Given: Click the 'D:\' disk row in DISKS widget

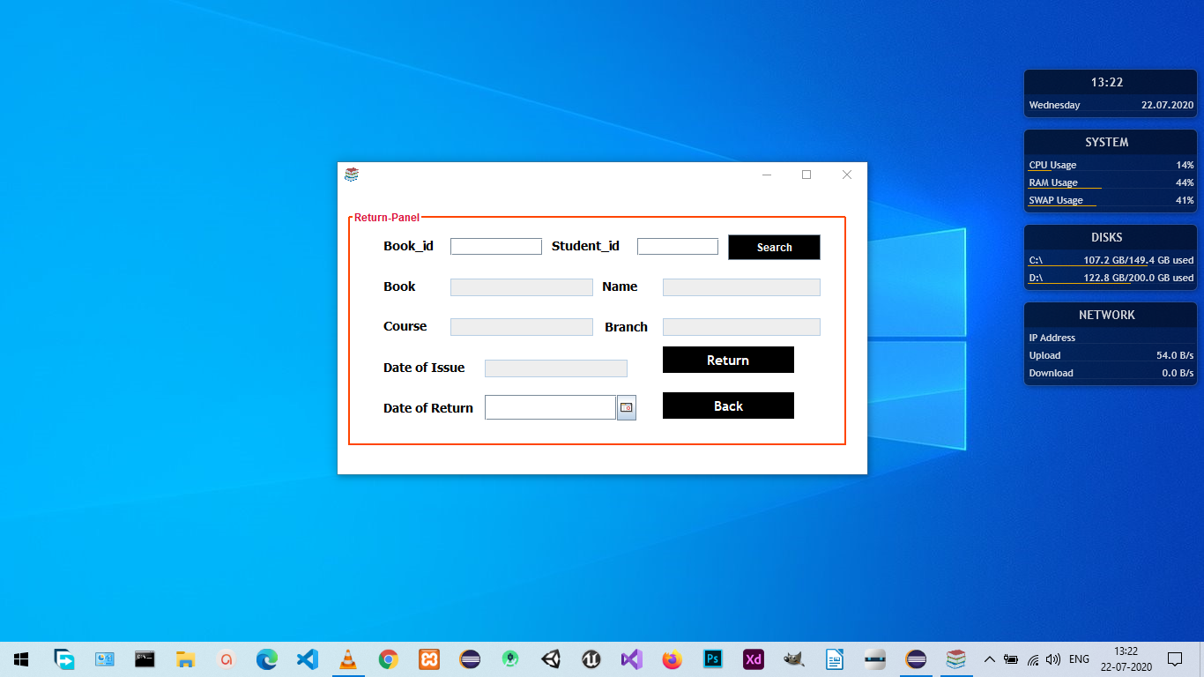Looking at the screenshot, I should click(1111, 278).
